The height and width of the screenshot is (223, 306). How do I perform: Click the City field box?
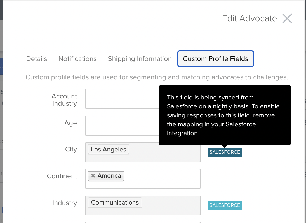click(143, 152)
